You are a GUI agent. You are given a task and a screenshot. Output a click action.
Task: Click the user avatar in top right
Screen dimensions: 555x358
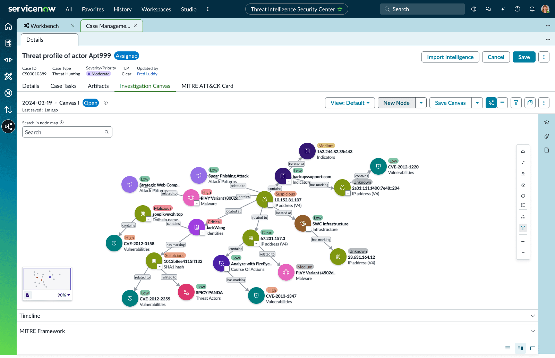[545, 9]
